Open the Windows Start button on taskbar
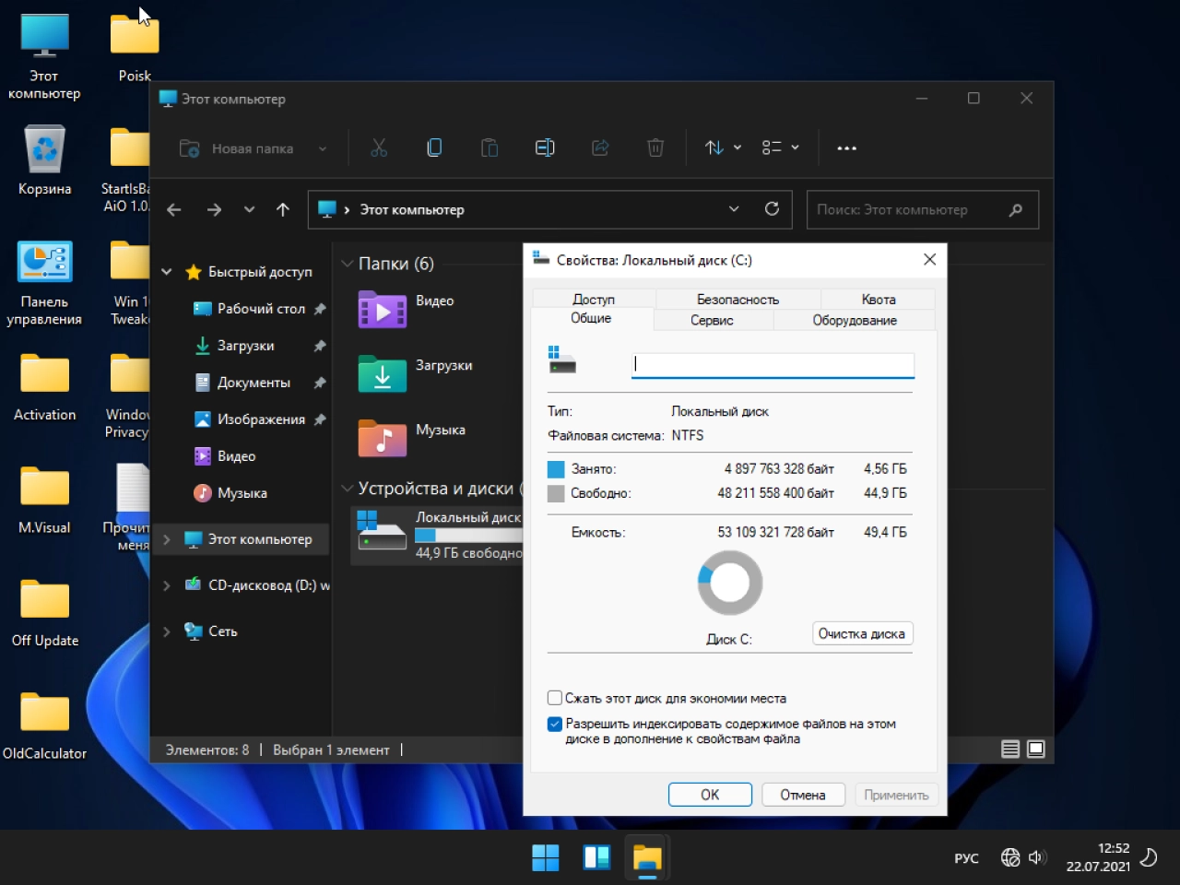1180x885 pixels. coord(546,857)
